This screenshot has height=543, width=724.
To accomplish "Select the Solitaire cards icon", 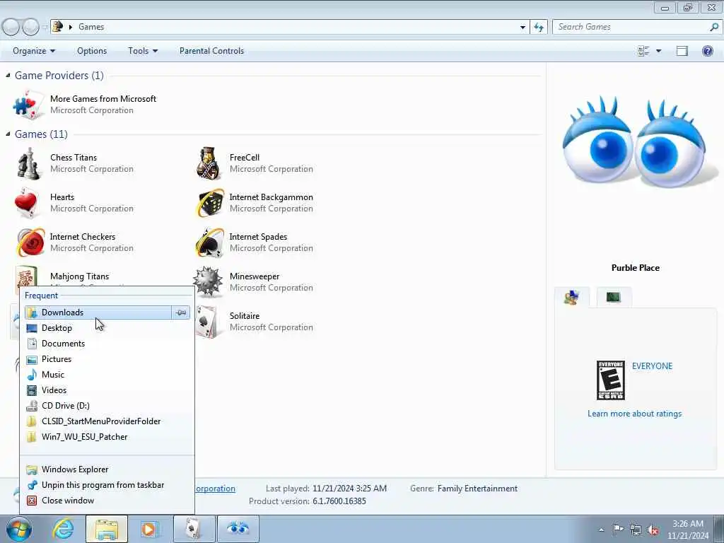I will pos(207,322).
